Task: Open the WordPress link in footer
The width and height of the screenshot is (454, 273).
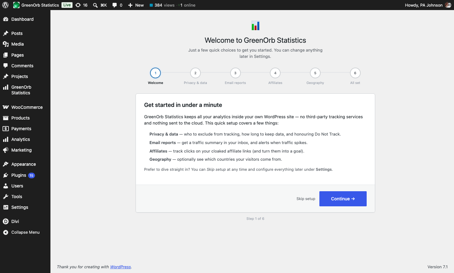Action: pyautogui.click(x=120, y=267)
